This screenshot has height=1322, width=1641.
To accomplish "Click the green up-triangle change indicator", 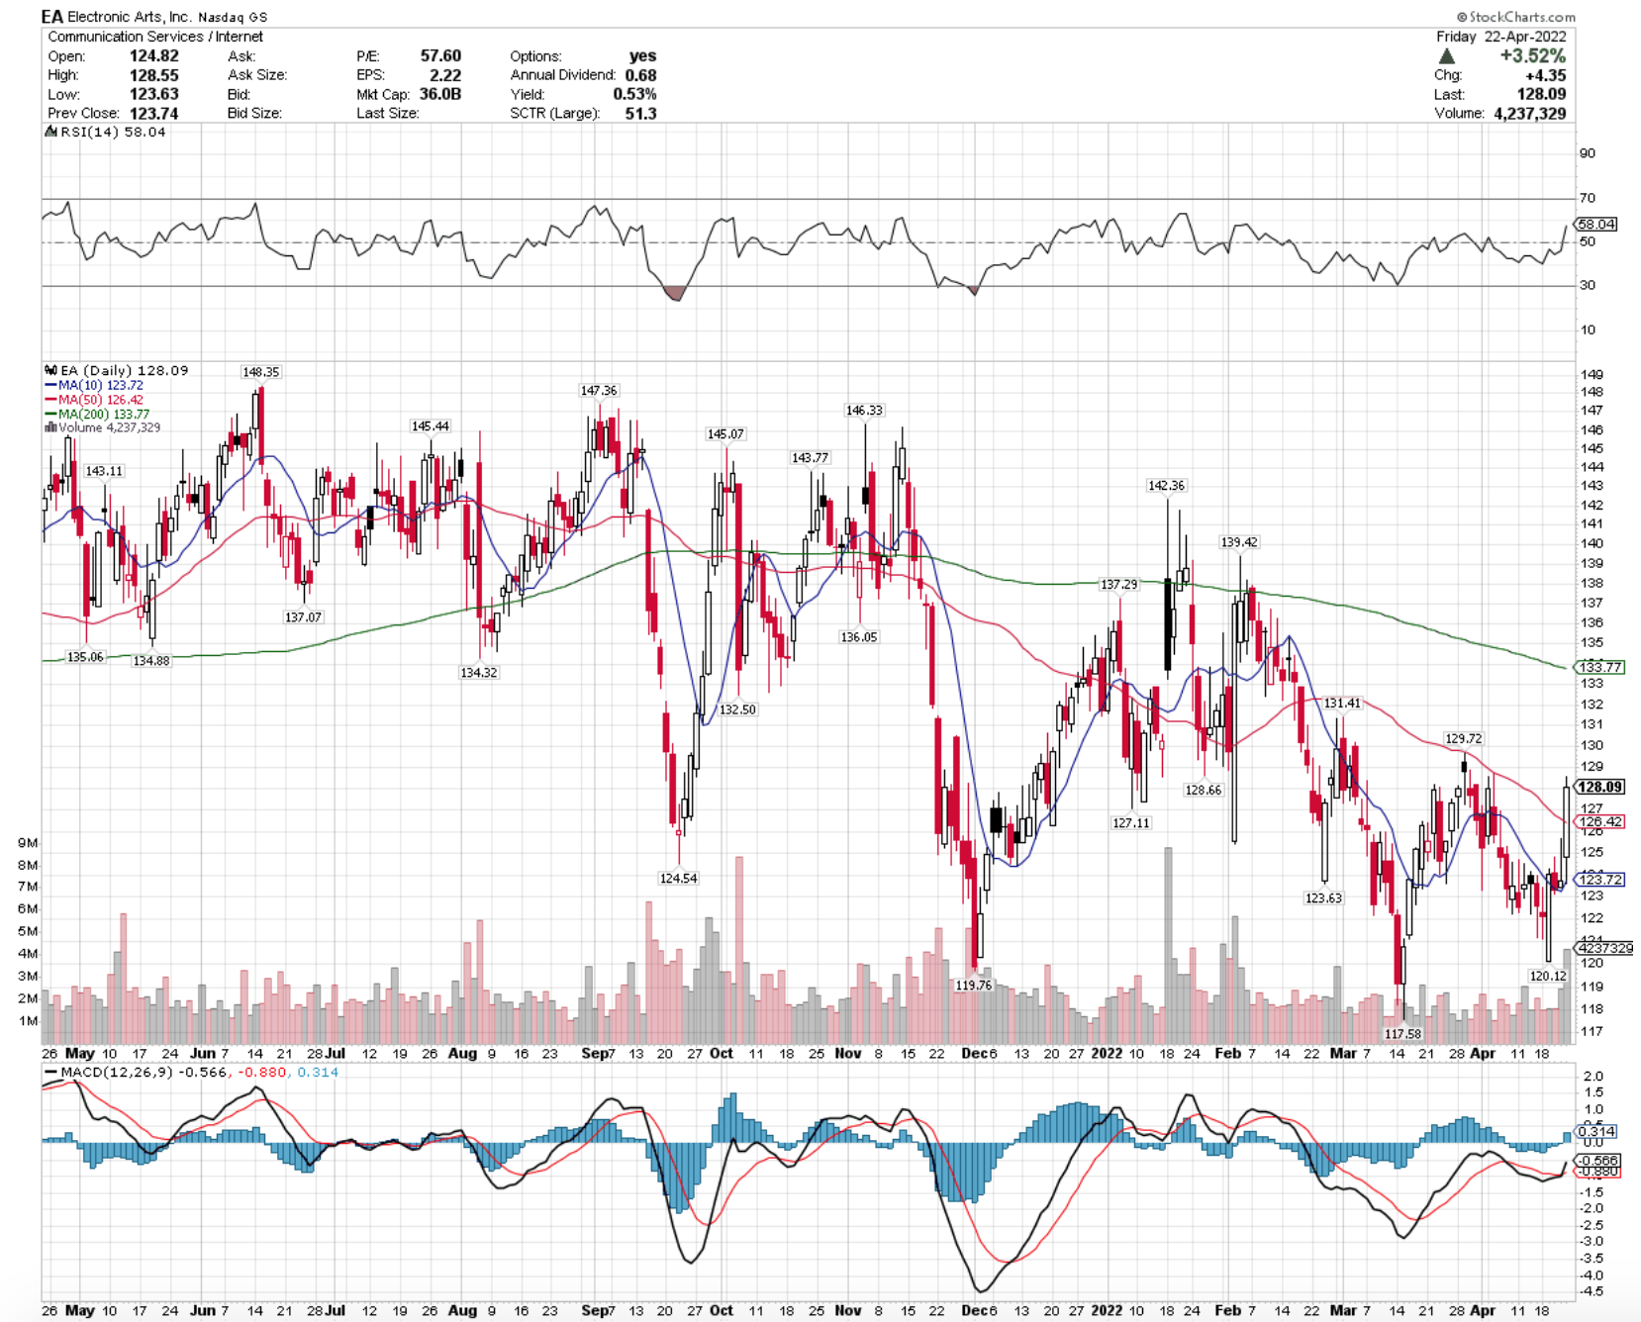I will (x=1446, y=56).
